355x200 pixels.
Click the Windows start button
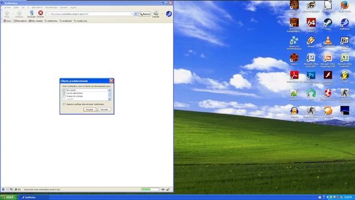click(9, 197)
